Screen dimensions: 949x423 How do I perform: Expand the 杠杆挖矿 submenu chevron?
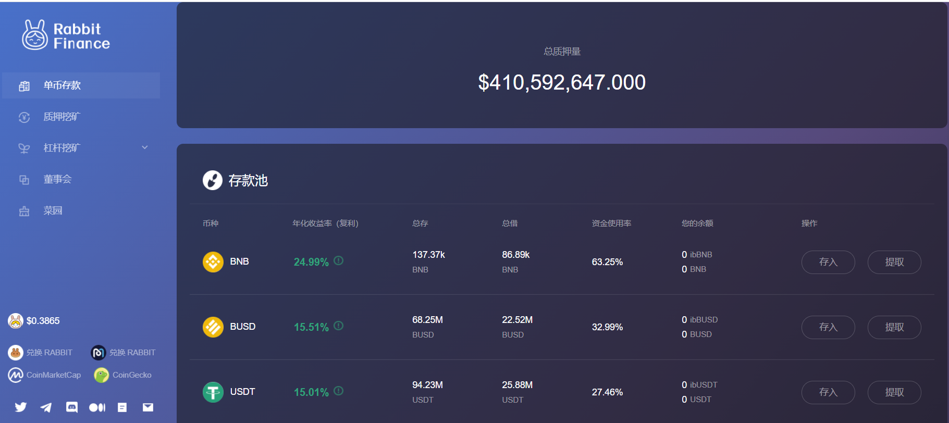coord(145,147)
